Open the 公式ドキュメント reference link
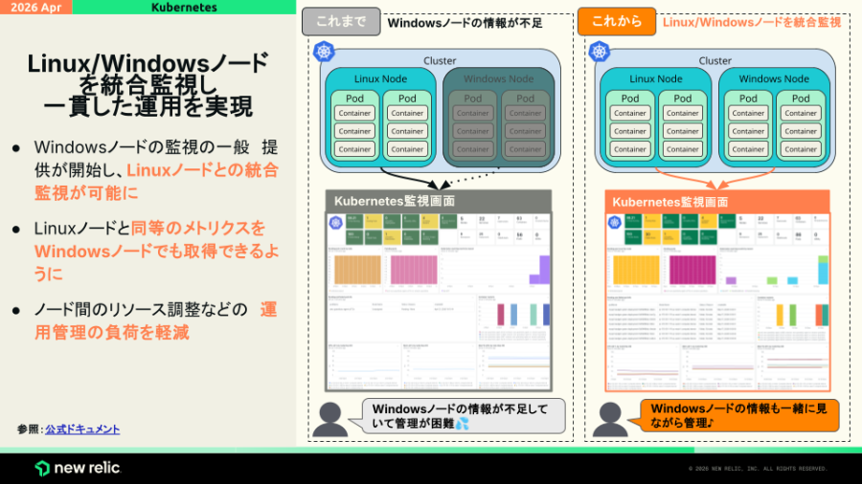The image size is (862, 484). pyautogui.click(x=82, y=429)
